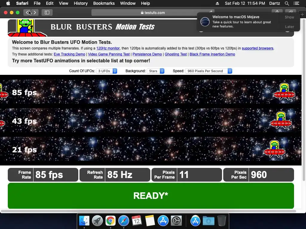306x229 pixels.
Task: Open Finder from the dock
Action: click(84, 221)
